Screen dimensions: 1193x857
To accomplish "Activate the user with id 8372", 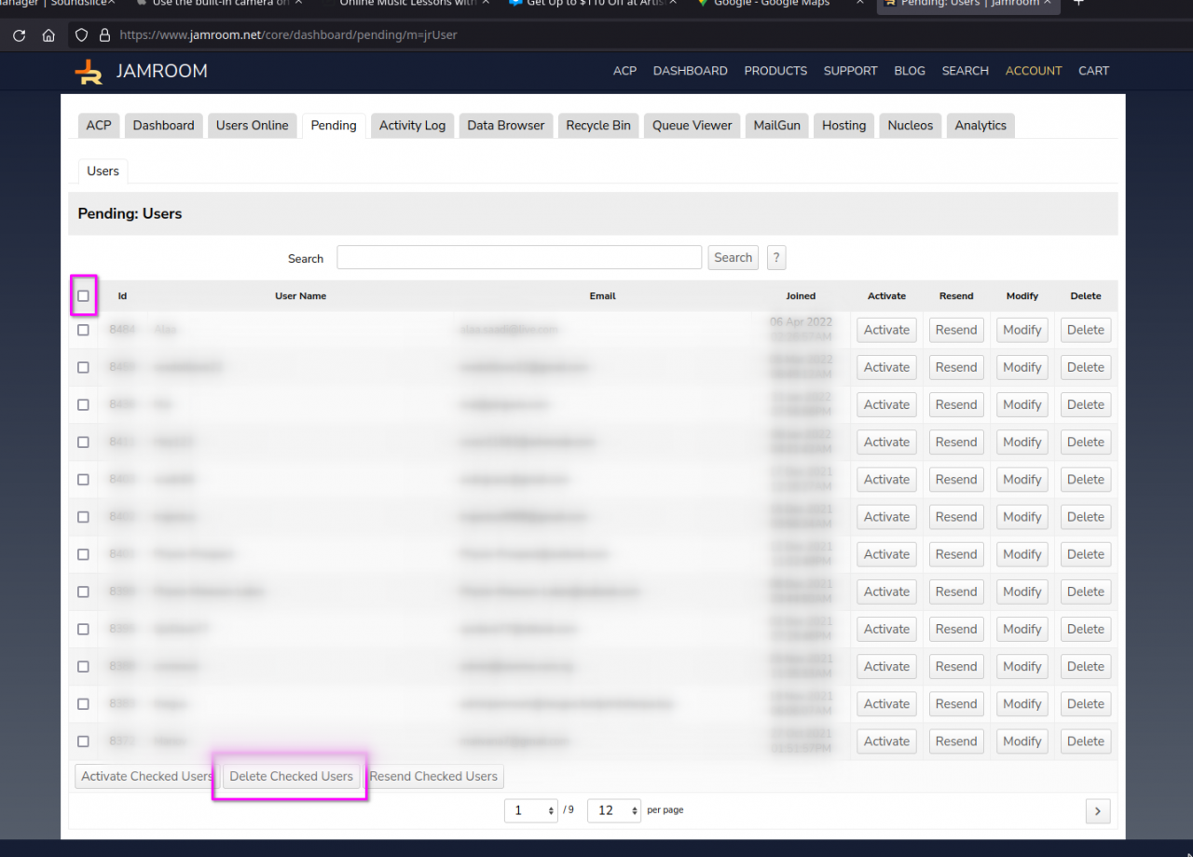I will (886, 741).
